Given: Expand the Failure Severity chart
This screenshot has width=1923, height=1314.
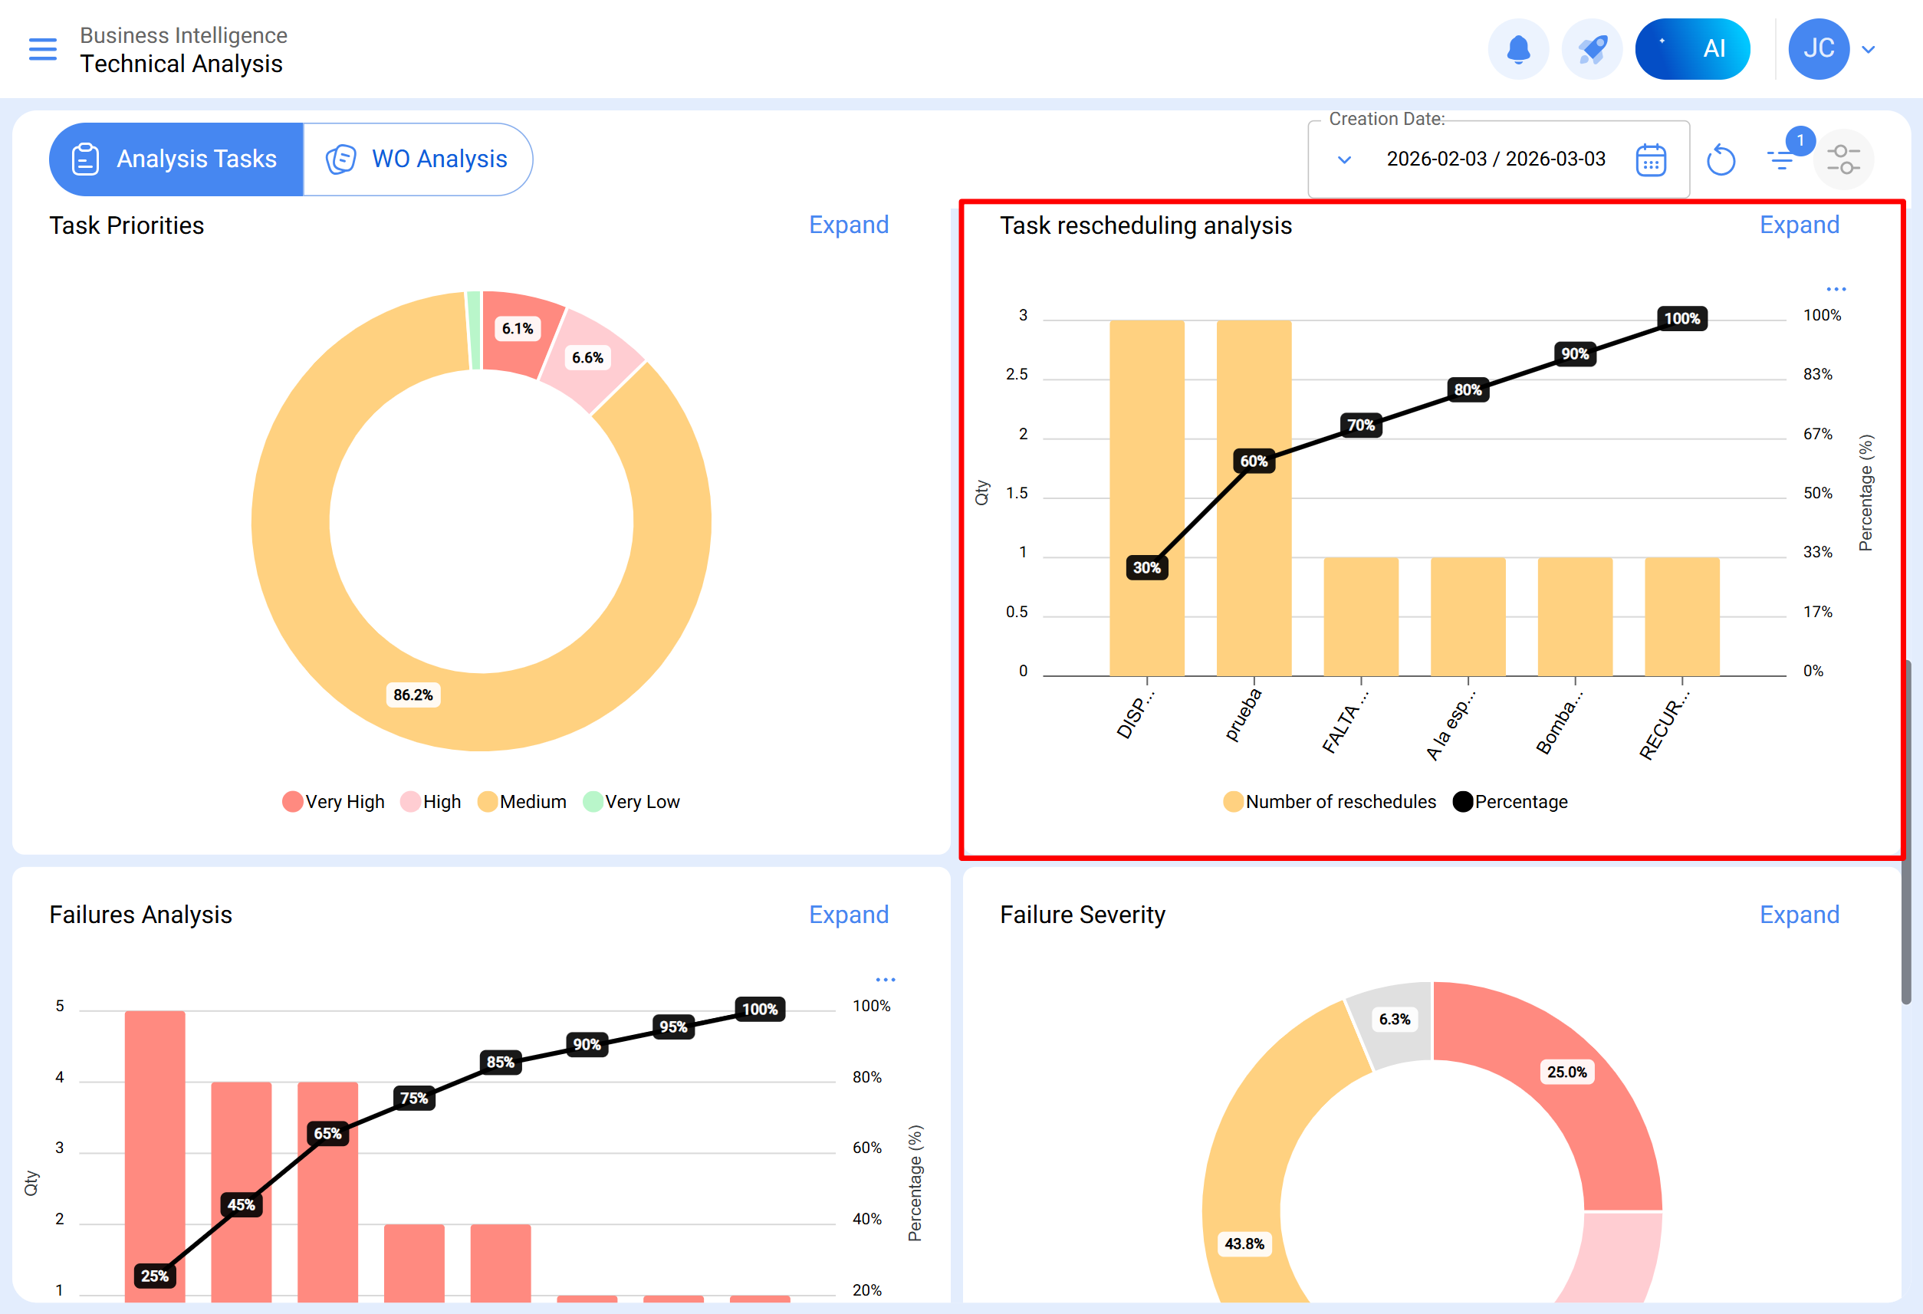Looking at the screenshot, I should [x=1799, y=915].
